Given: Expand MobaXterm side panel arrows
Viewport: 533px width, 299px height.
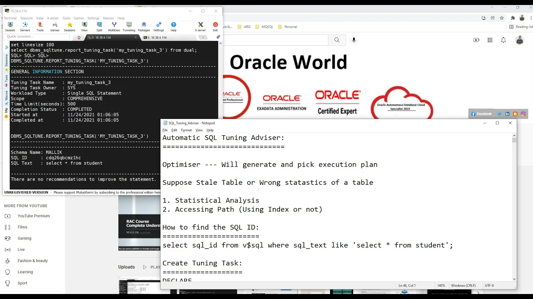Looking at the screenshot, I should (x=6, y=47).
